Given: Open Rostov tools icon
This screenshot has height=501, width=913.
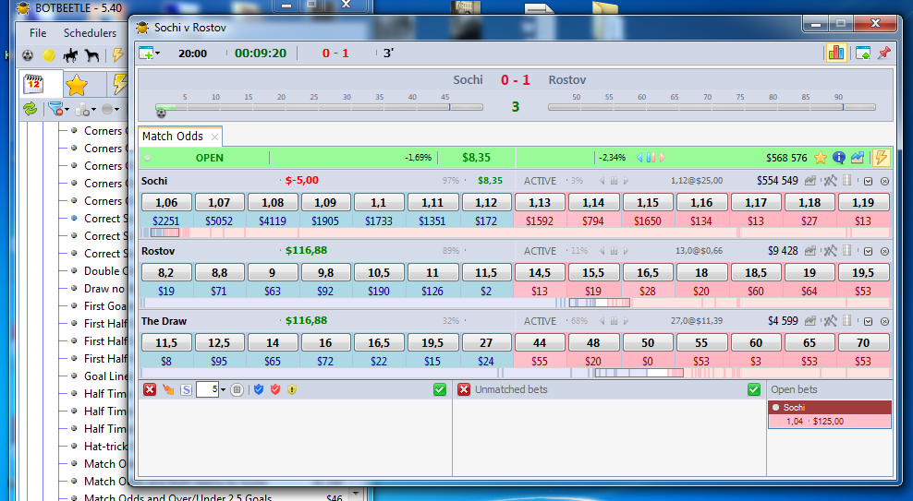Looking at the screenshot, I should coord(830,251).
